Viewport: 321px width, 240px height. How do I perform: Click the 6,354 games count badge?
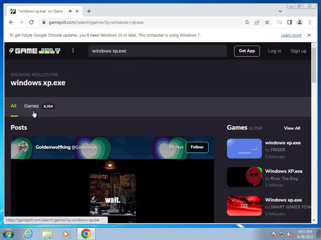[x=48, y=106]
